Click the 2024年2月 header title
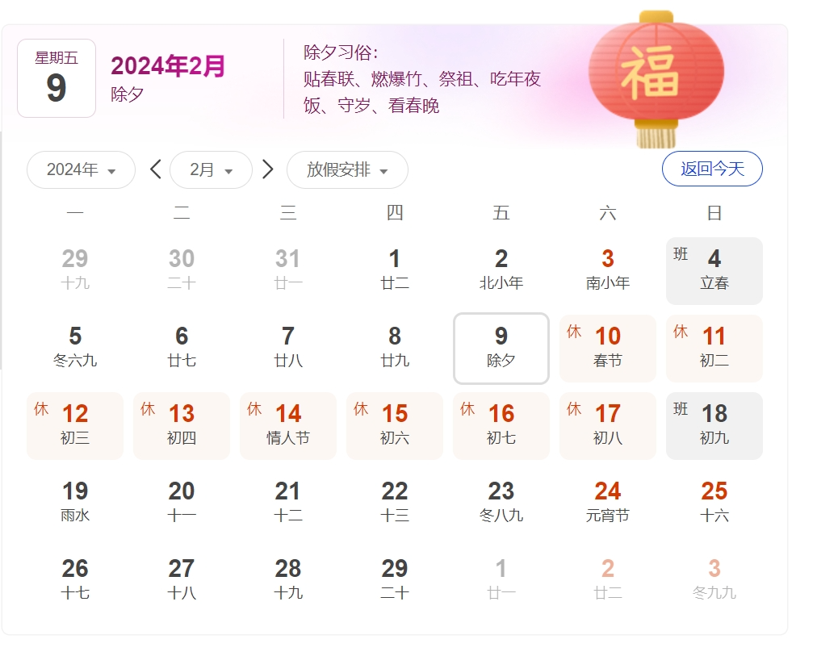Image resolution: width=817 pixels, height=656 pixels. point(168,66)
